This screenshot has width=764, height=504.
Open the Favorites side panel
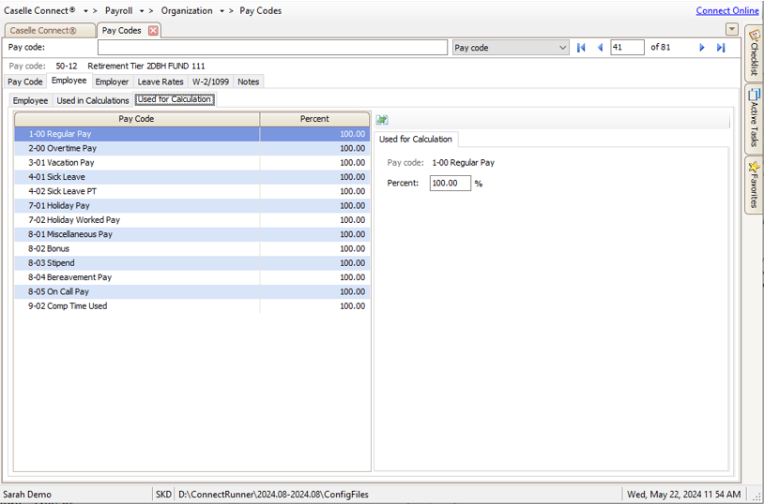coord(754,185)
